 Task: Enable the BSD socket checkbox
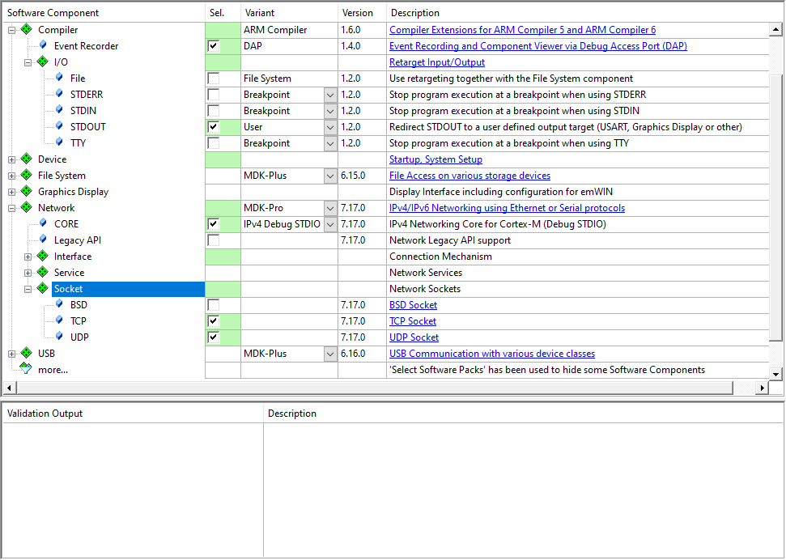pyautogui.click(x=214, y=305)
